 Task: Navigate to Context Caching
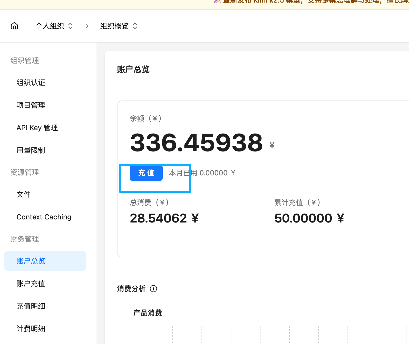click(44, 217)
